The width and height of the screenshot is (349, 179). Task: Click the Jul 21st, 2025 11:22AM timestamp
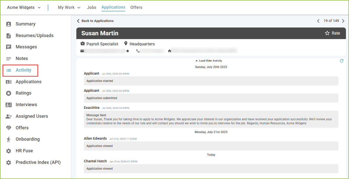(123, 139)
